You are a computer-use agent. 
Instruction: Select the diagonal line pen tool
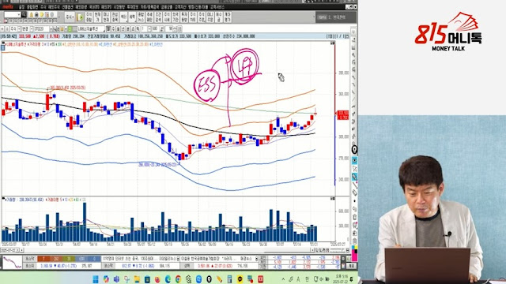tap(354, 185)
